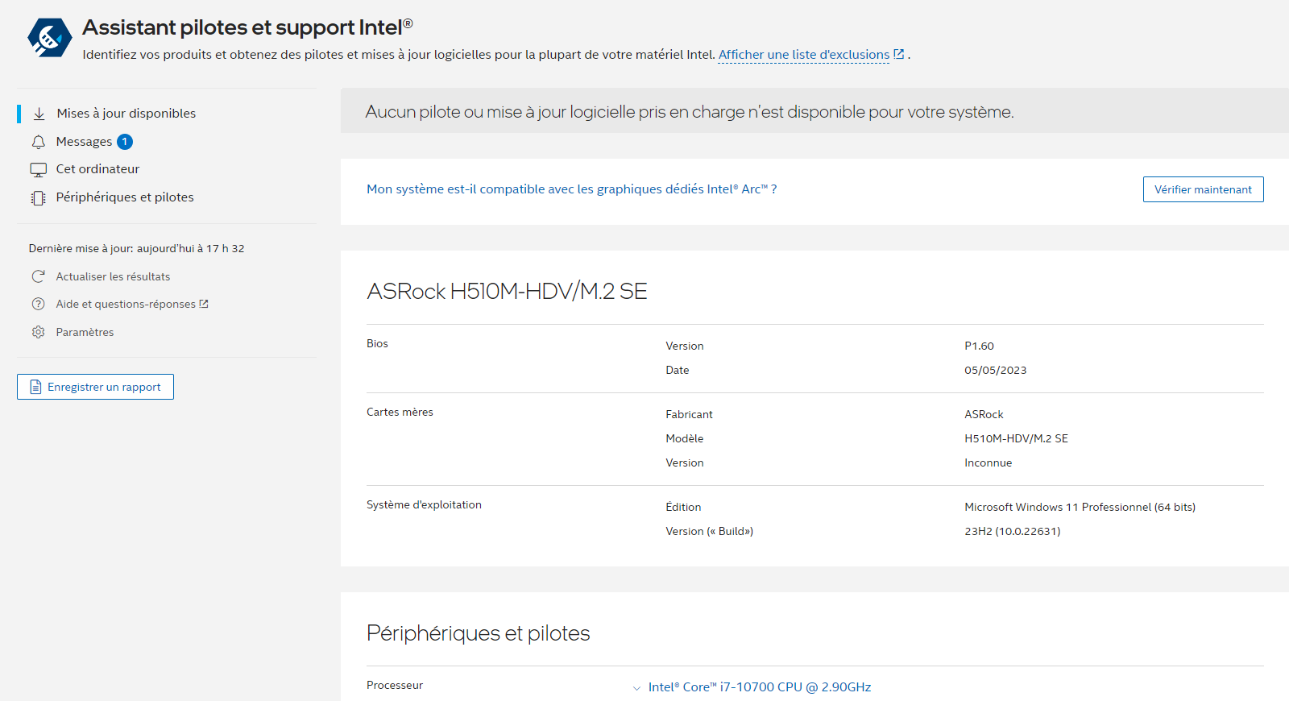Click the download arrow icon beside Mises à jour disponibles

[39, 114]
